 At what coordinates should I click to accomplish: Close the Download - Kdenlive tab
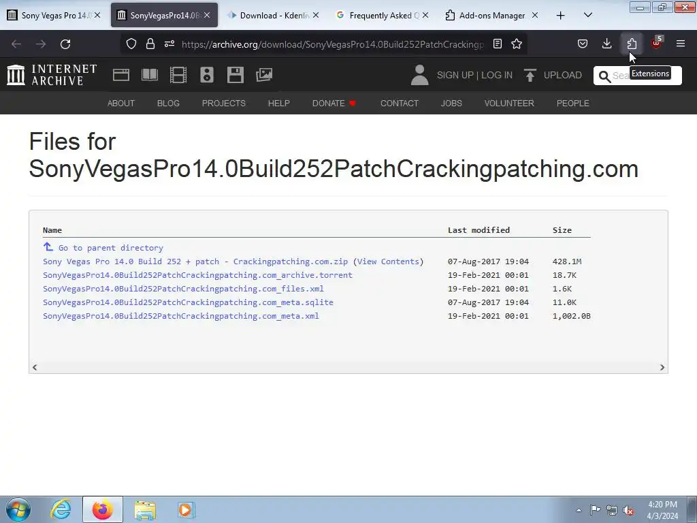coord(316,15)
